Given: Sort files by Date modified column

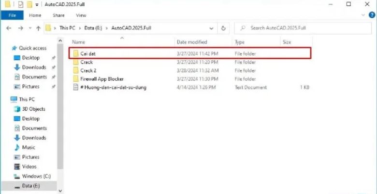Looking at the screenshot, I should point(192,42).
